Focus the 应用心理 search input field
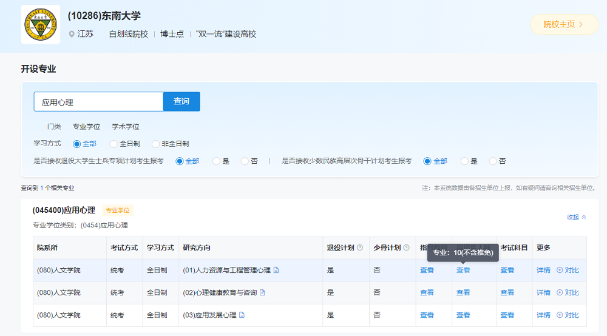607x336 pixels. [99, 102]
